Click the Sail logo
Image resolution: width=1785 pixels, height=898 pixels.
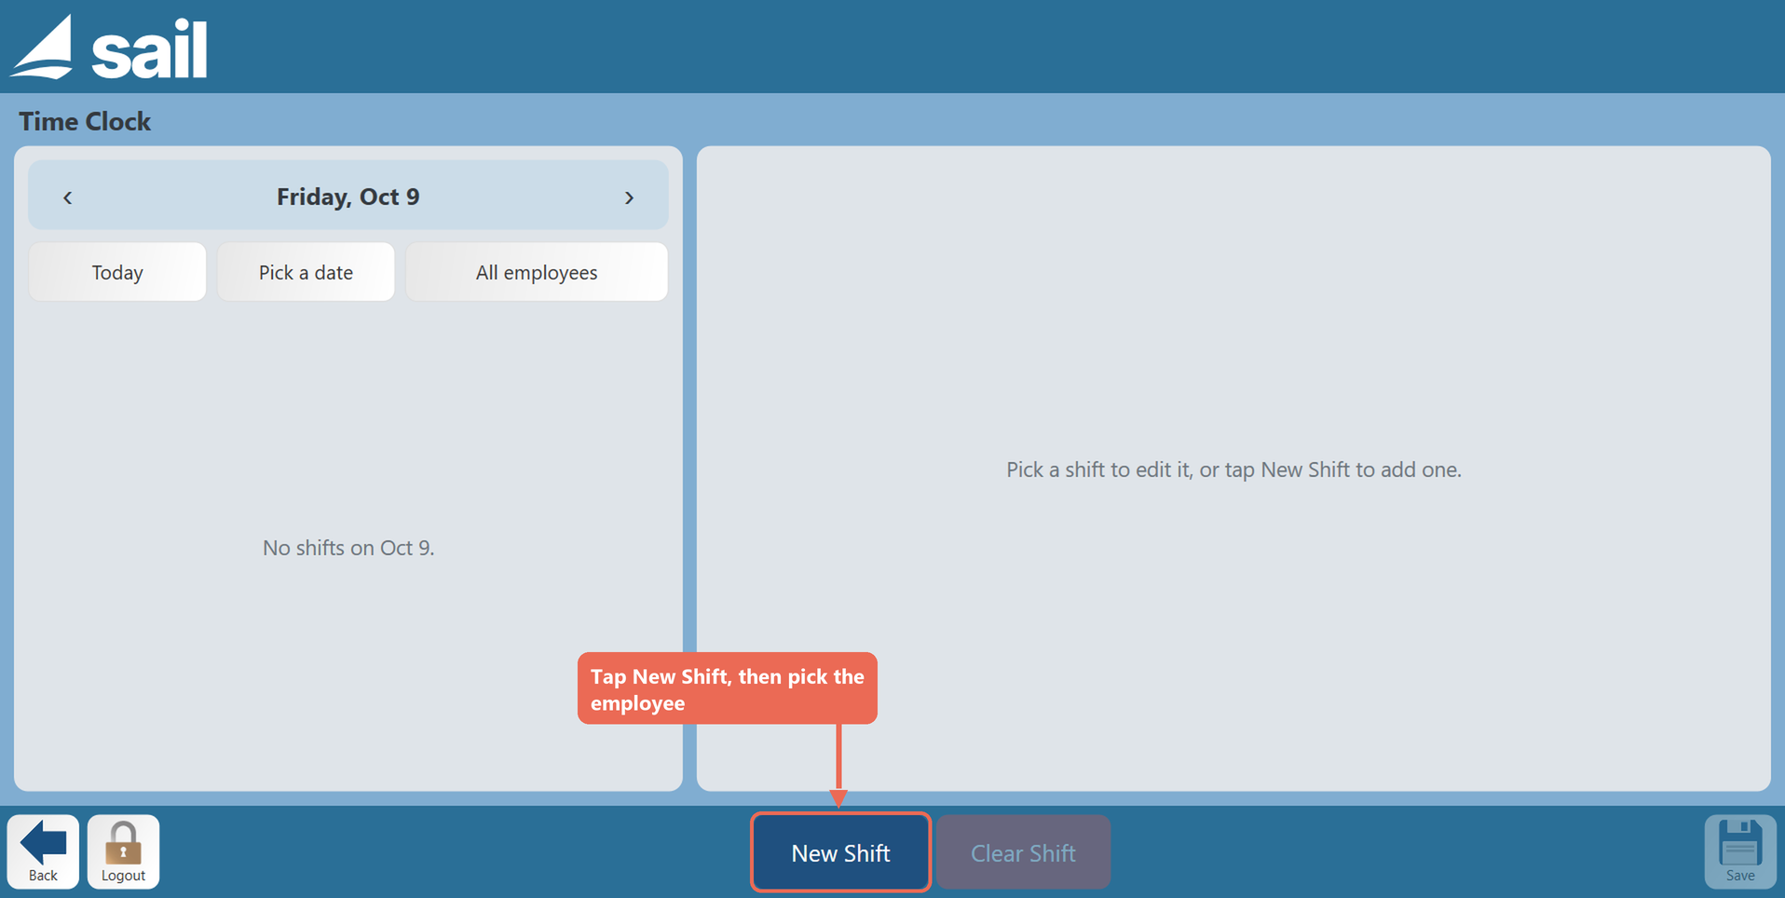(109, 47)
